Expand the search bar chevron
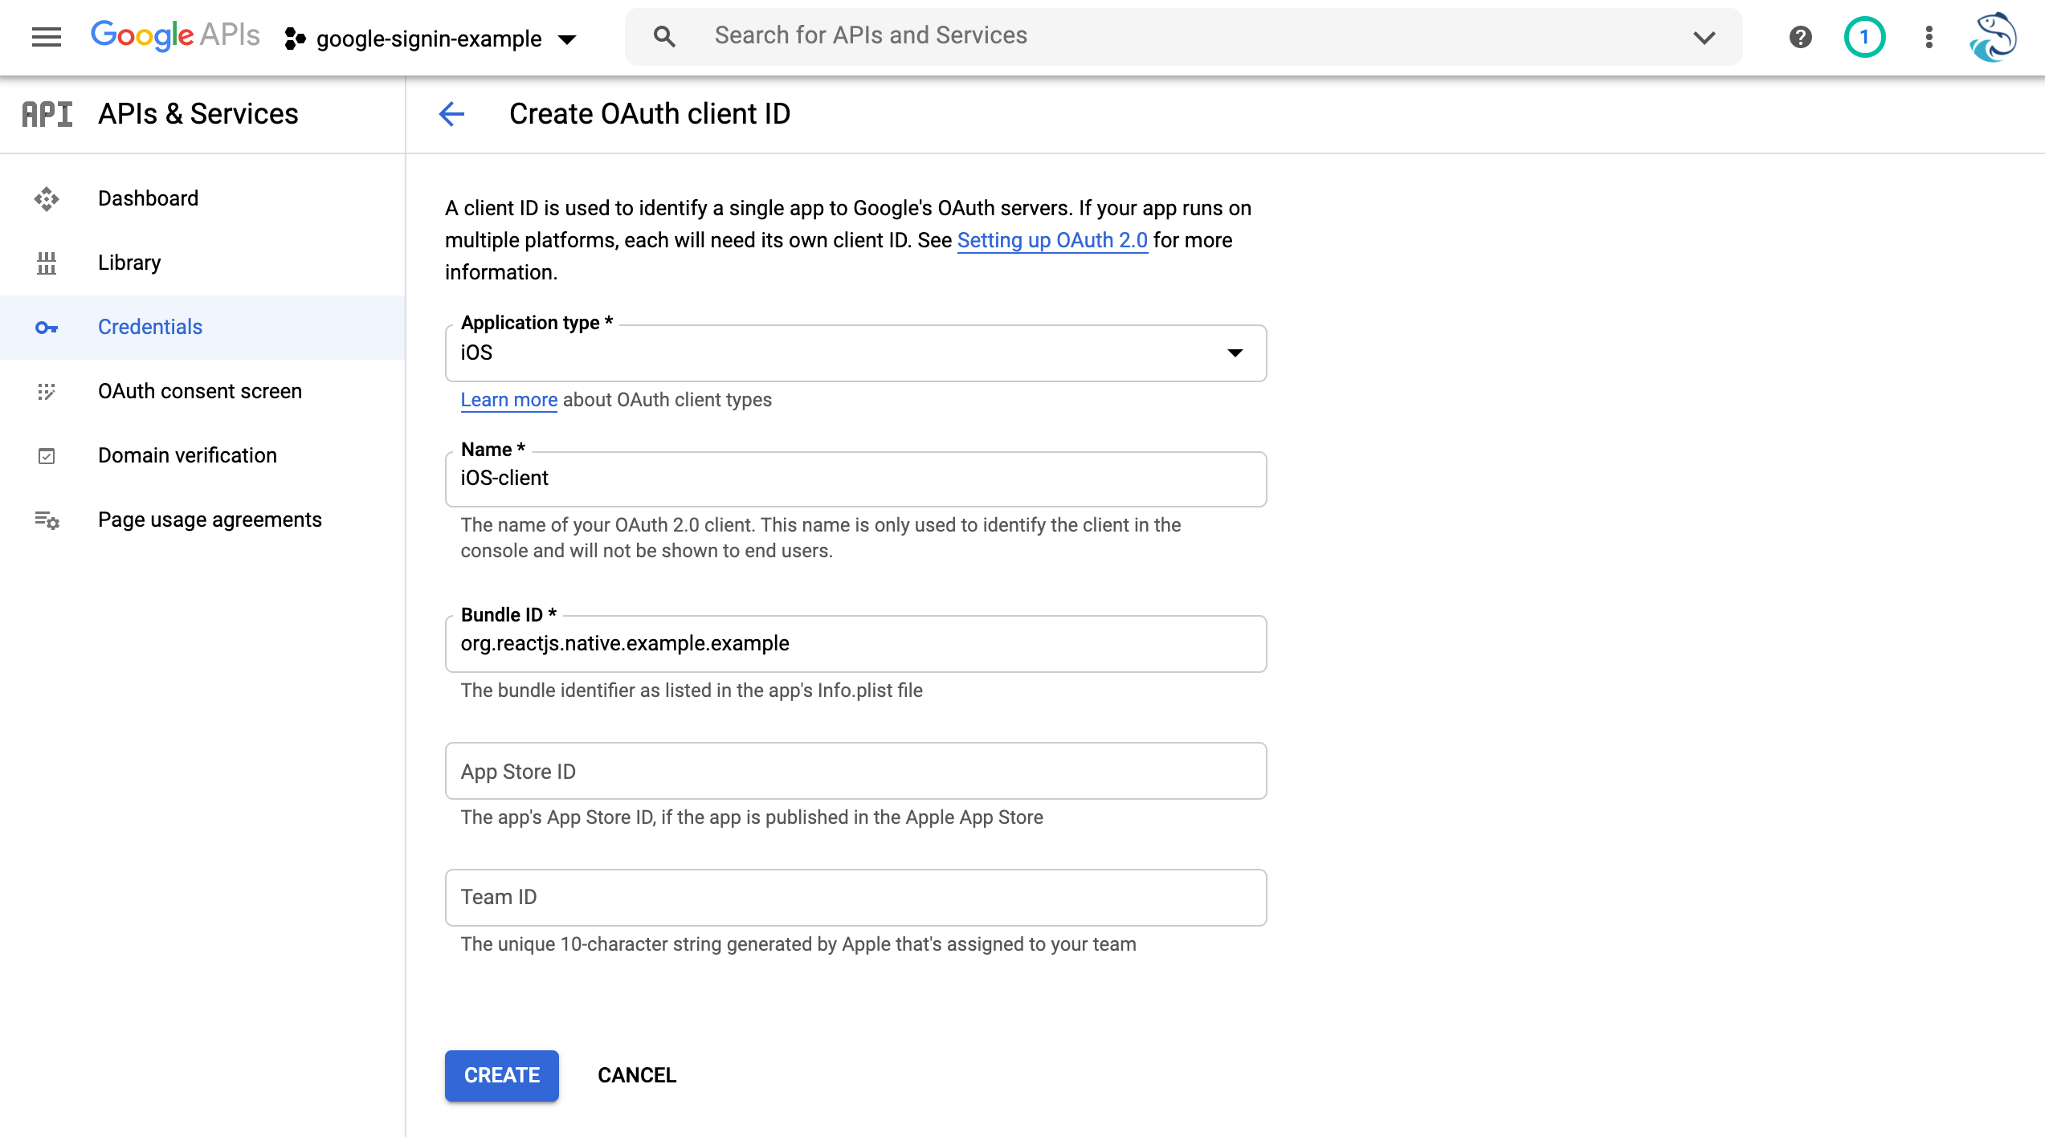The width and height of the screenshot is (2045, 1137). tap(1704, 37)
